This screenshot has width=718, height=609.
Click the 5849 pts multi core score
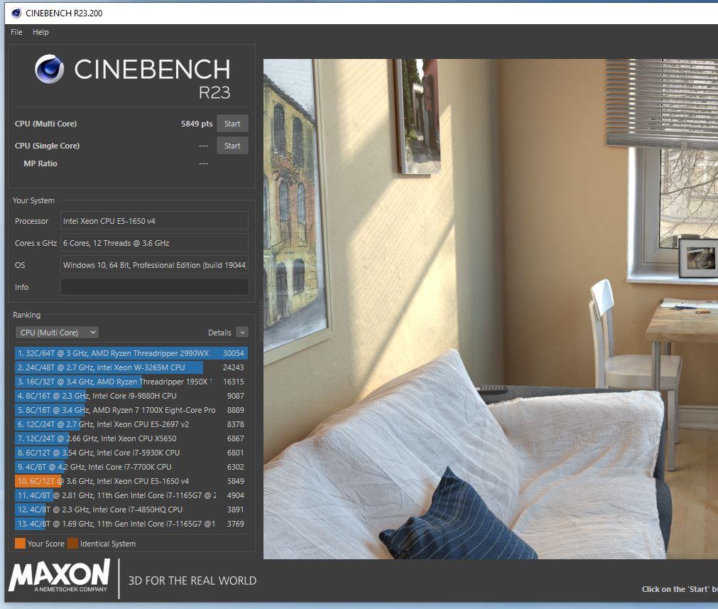[x=197, y=124]
